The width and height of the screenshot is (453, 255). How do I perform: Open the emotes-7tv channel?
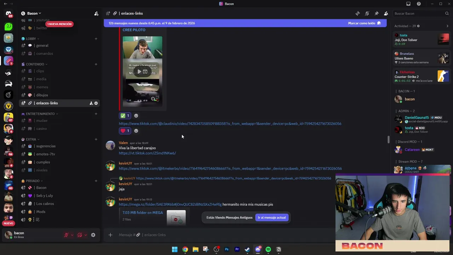[x=59, y=154]
